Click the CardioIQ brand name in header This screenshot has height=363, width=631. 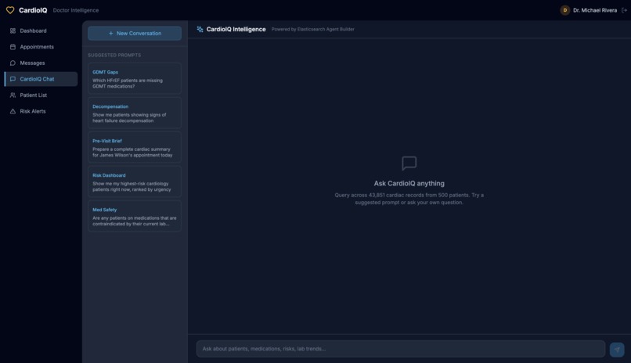tap(33, 10)
